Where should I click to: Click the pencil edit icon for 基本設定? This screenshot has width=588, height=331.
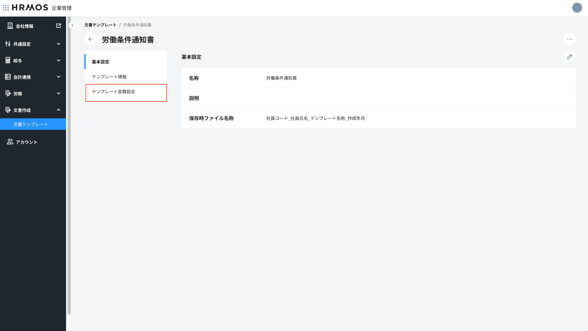click(x=569, y=57)
